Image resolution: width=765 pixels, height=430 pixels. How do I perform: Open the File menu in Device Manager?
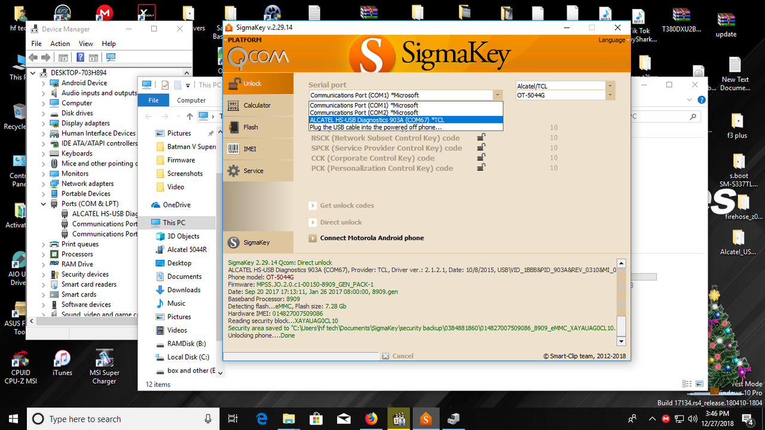click(36, 44)
